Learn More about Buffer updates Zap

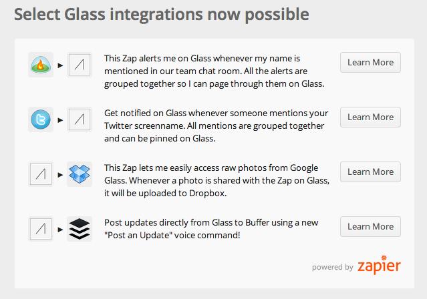[x=370, y=226]
